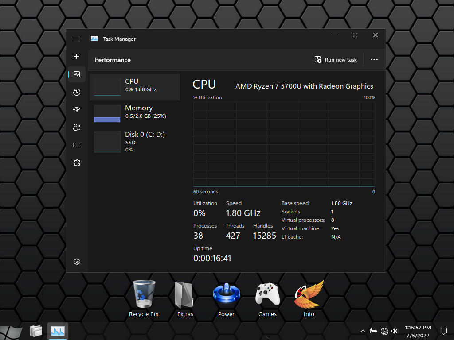Open the Services page icon
Image resolution: width=454 pixels, height=340 pixels.
(x=76, y=163)
